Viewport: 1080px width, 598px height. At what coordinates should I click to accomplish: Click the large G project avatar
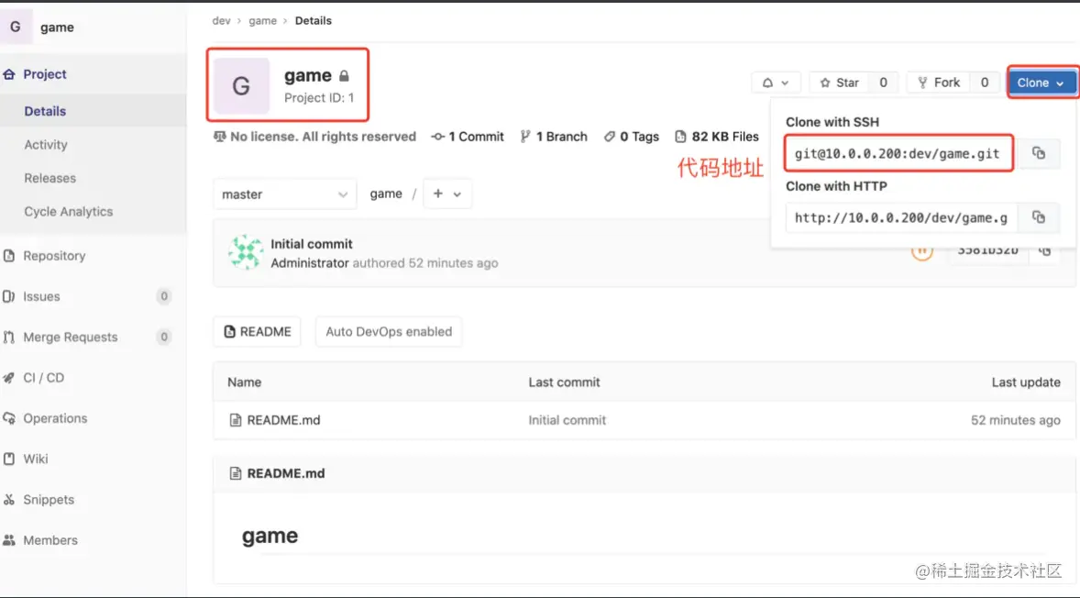[241, 85]
